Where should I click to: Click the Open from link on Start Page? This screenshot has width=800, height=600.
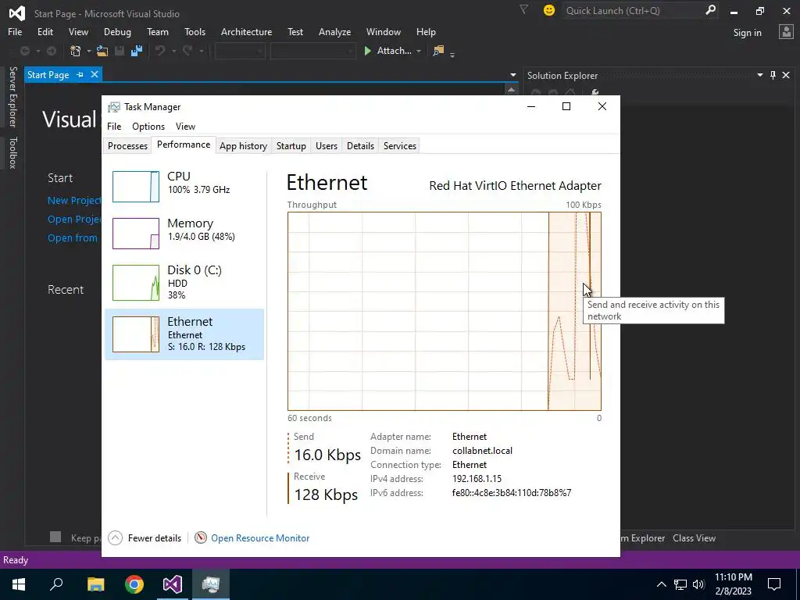pos(72,237)
